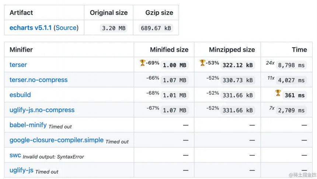Screen dimensions: 317x179
Task: Open the Source link for echarts
Action: [66, 28]
